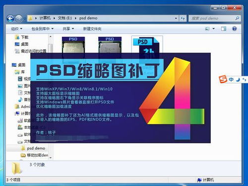Select 文档 (E:) in the address breadcrumb
248x186 pixels.
point(64,18)
